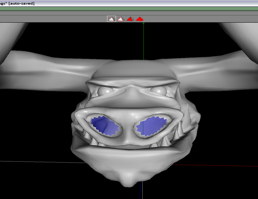The image size is (258, 199).
Task: Click the green Y axis label
Action: pyautogui.click(x=143, y=24)
